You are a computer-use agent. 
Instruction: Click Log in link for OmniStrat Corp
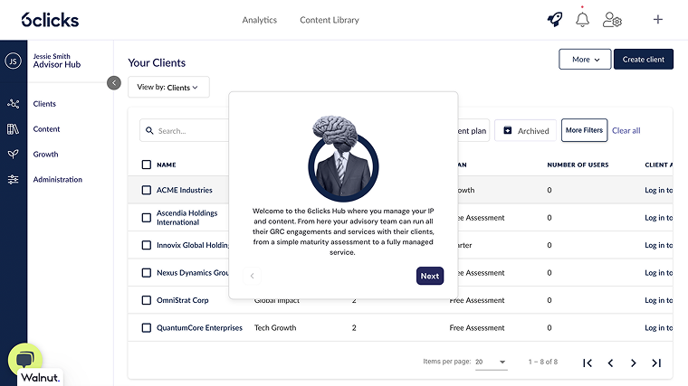pyautogui.click(x=659, y=300)
